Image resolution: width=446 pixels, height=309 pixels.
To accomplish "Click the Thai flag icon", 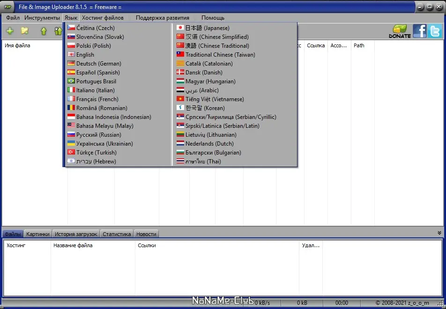I will pyautogui.click(x=180, y=161).
